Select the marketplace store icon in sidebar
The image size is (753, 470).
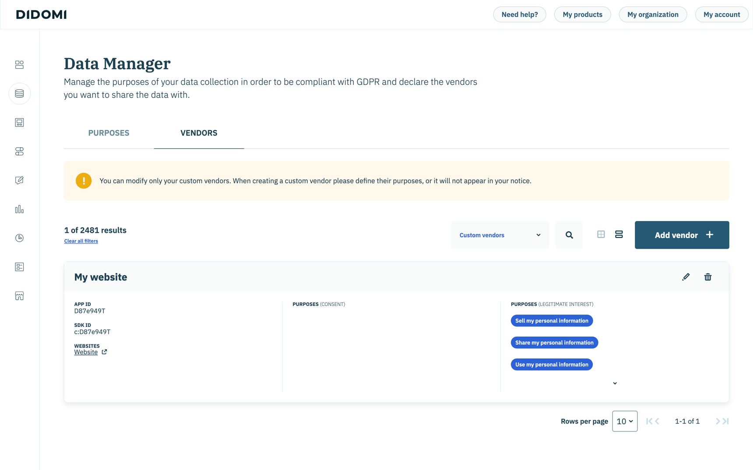19,296
